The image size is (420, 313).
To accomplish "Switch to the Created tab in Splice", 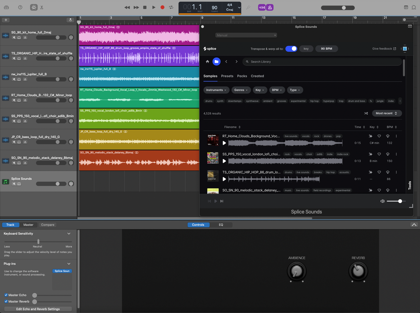I will coord(257,76).
